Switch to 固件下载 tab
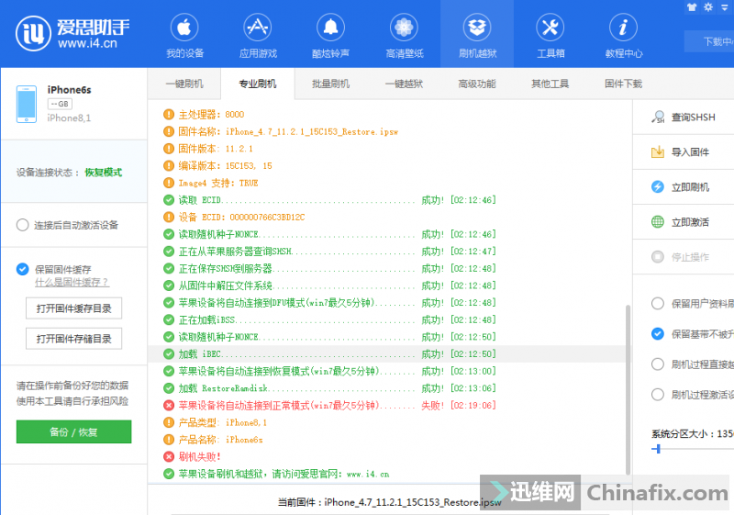734x515 pixels. pos(623,84)
